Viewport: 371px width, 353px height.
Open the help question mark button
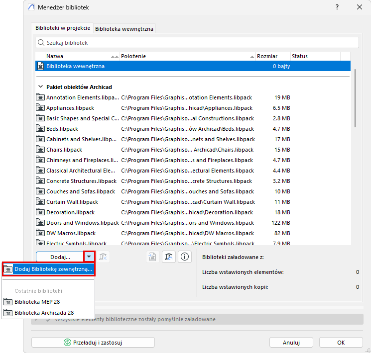tap(337, 7)
